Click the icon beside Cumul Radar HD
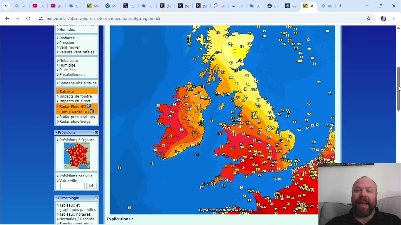The width and height of the screenshot is (401, 225). tap(92, 112)
